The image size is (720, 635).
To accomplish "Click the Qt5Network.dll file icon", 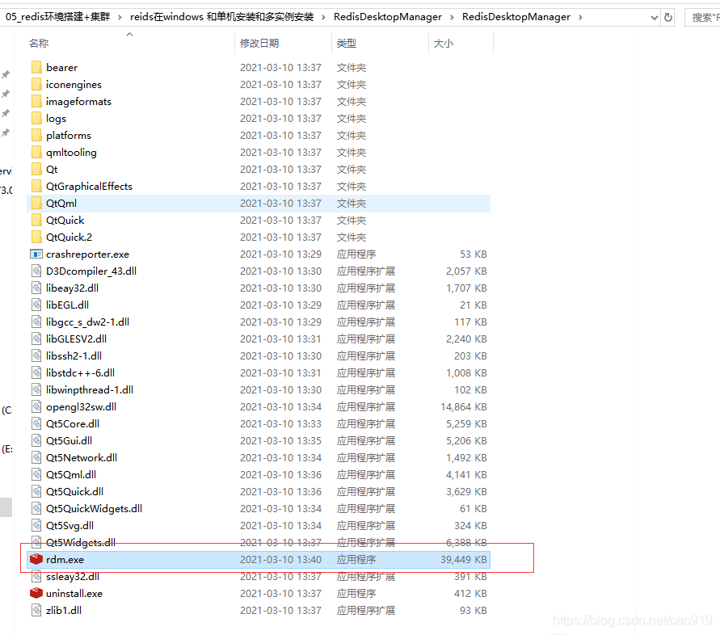I will [x=36, y=458].
